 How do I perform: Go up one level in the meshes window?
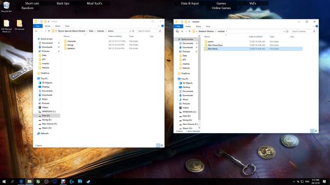[x=189, y=31]
